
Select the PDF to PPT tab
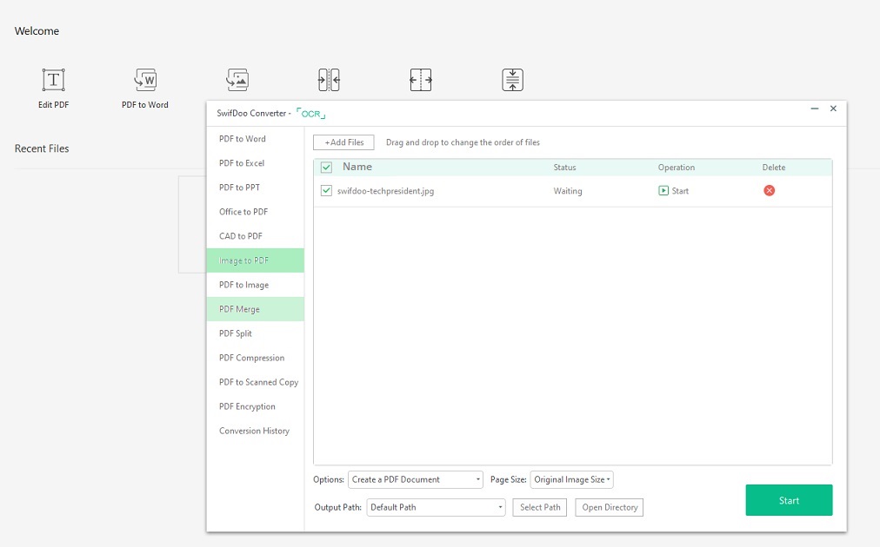pyautogui.click(x=256, y=188)
